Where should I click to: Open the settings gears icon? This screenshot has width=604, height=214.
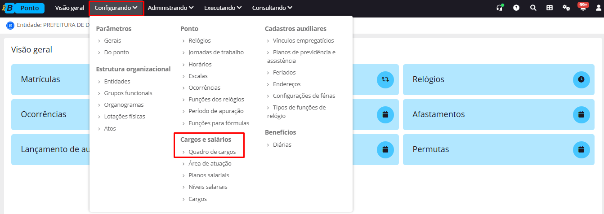566,8
